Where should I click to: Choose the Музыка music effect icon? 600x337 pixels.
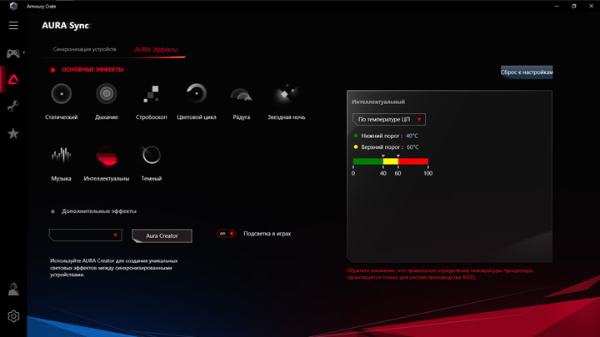click(x=61, y=155)
